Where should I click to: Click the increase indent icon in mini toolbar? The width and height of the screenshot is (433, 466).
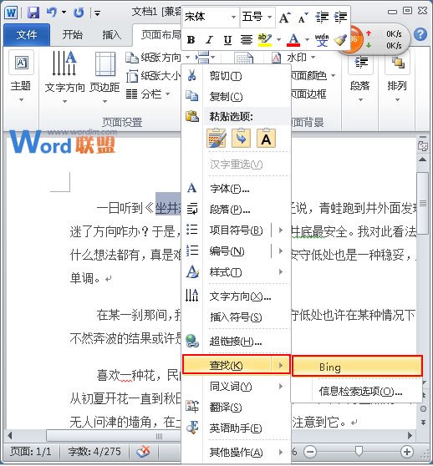pos(340,18)
